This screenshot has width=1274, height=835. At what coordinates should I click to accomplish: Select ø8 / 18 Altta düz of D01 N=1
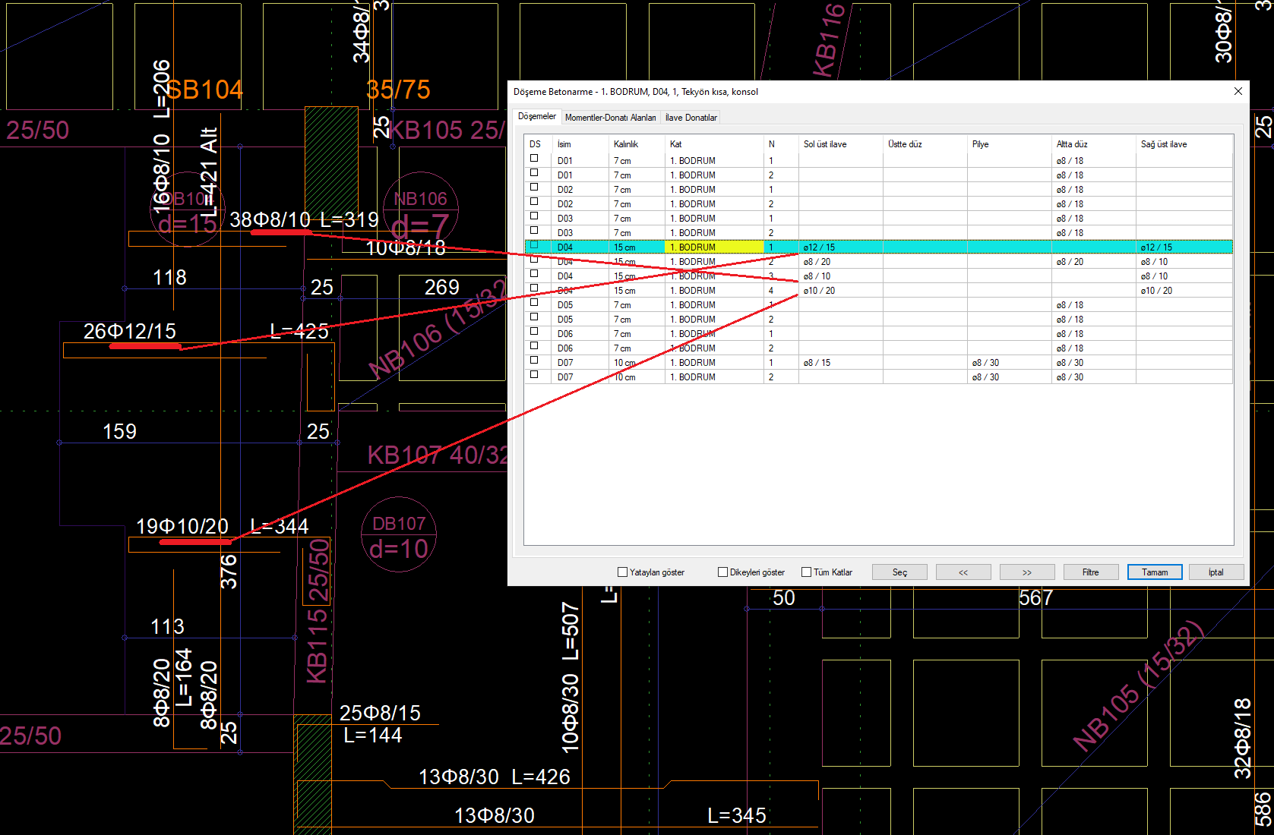tap(1093, 161)
